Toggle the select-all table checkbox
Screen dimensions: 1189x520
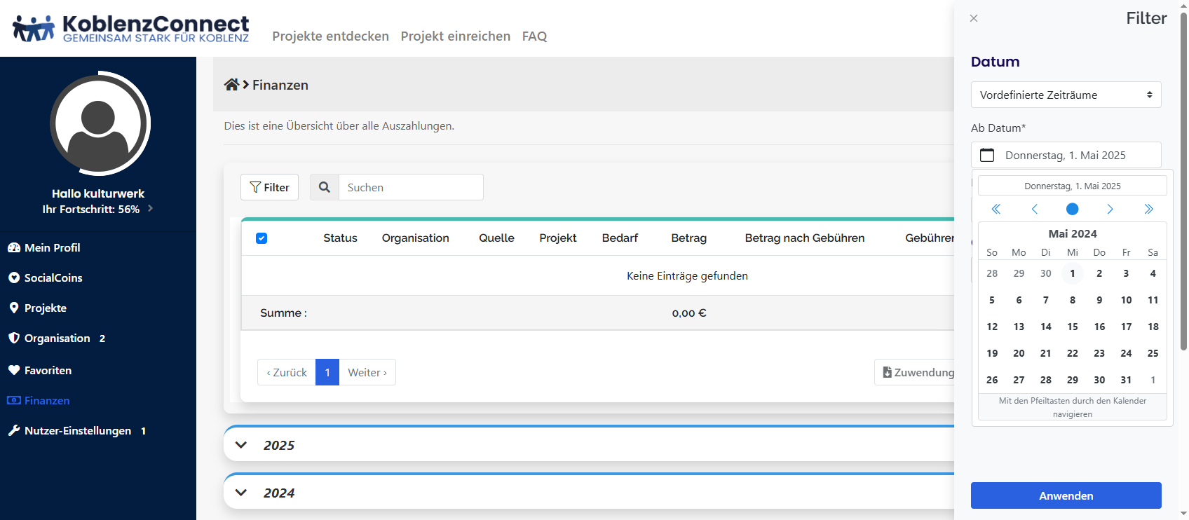261,238
